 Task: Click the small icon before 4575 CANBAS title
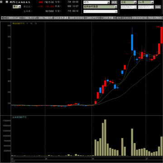[x=7, y=2]
